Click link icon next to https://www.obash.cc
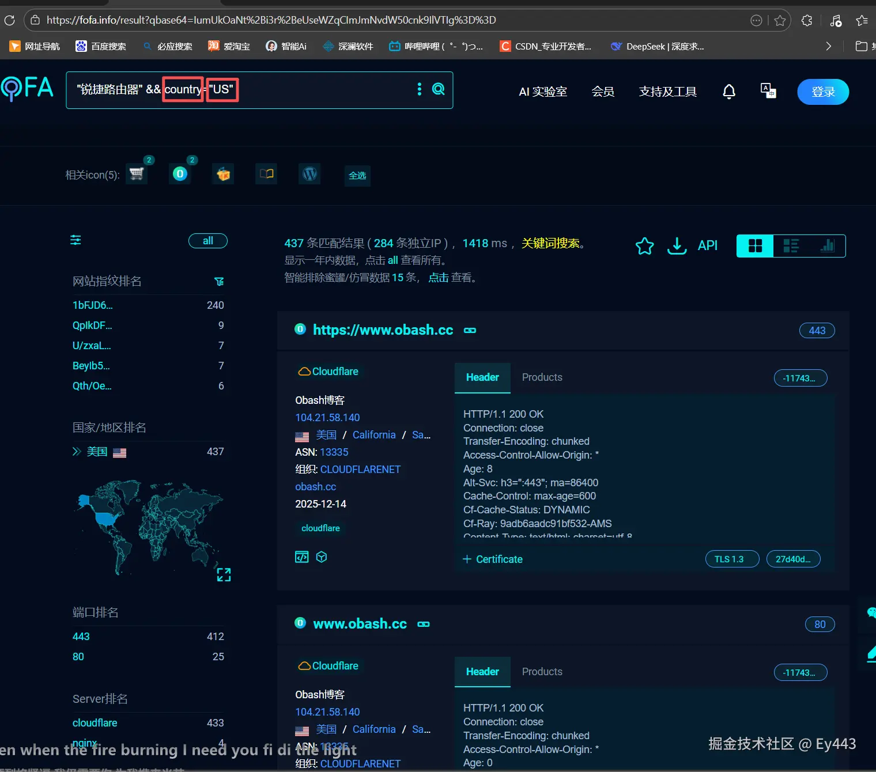876x772 pixels. tap(470, 331)
